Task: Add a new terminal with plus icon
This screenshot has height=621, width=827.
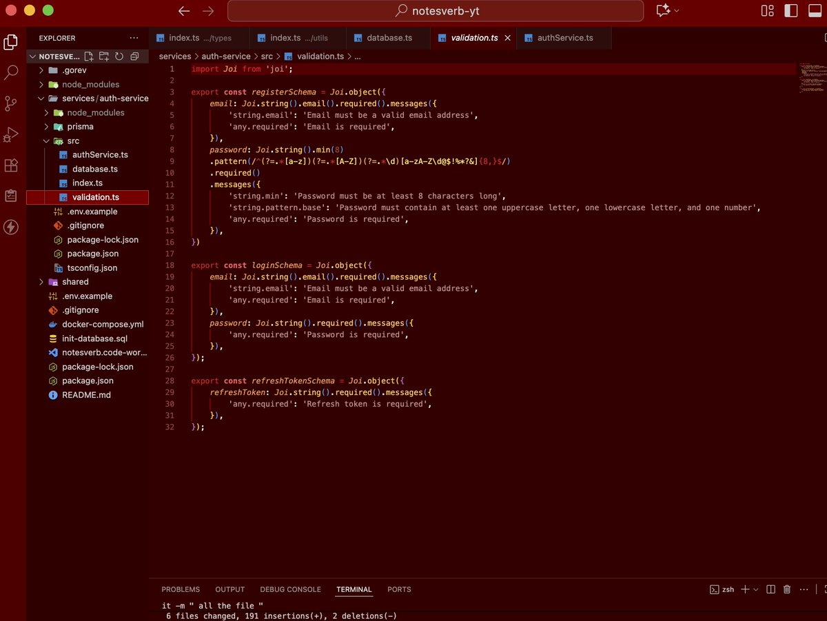Action: coord(746,589)
